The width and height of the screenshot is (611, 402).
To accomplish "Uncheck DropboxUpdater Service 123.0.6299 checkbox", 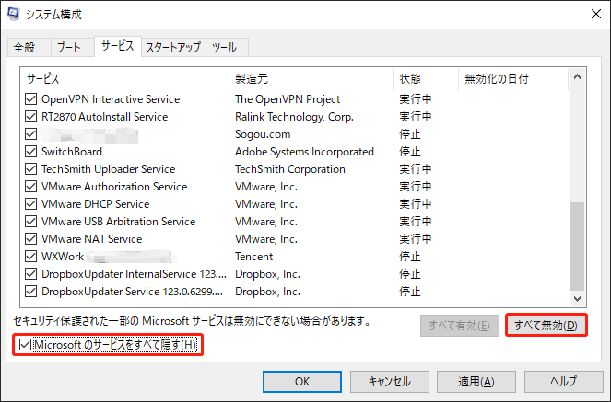I will pos(30,292).
